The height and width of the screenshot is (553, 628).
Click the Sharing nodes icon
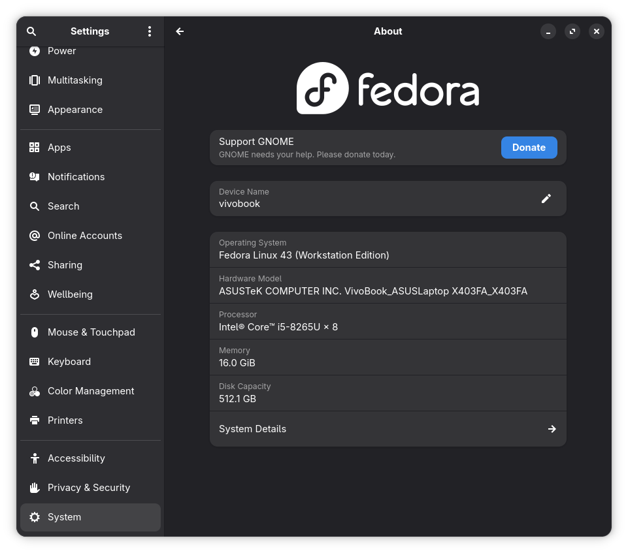(x=35, y=265)
